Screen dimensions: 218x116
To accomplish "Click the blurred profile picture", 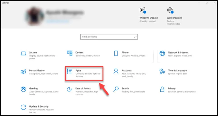I will point(34,16).
